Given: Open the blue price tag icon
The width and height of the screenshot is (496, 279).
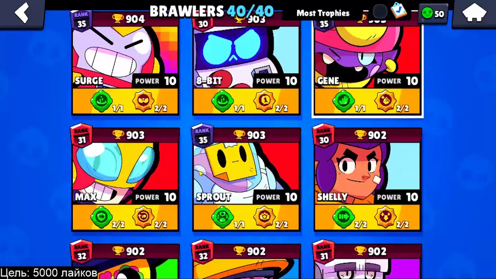Looking at the screenshot, I should coord(399,11).
